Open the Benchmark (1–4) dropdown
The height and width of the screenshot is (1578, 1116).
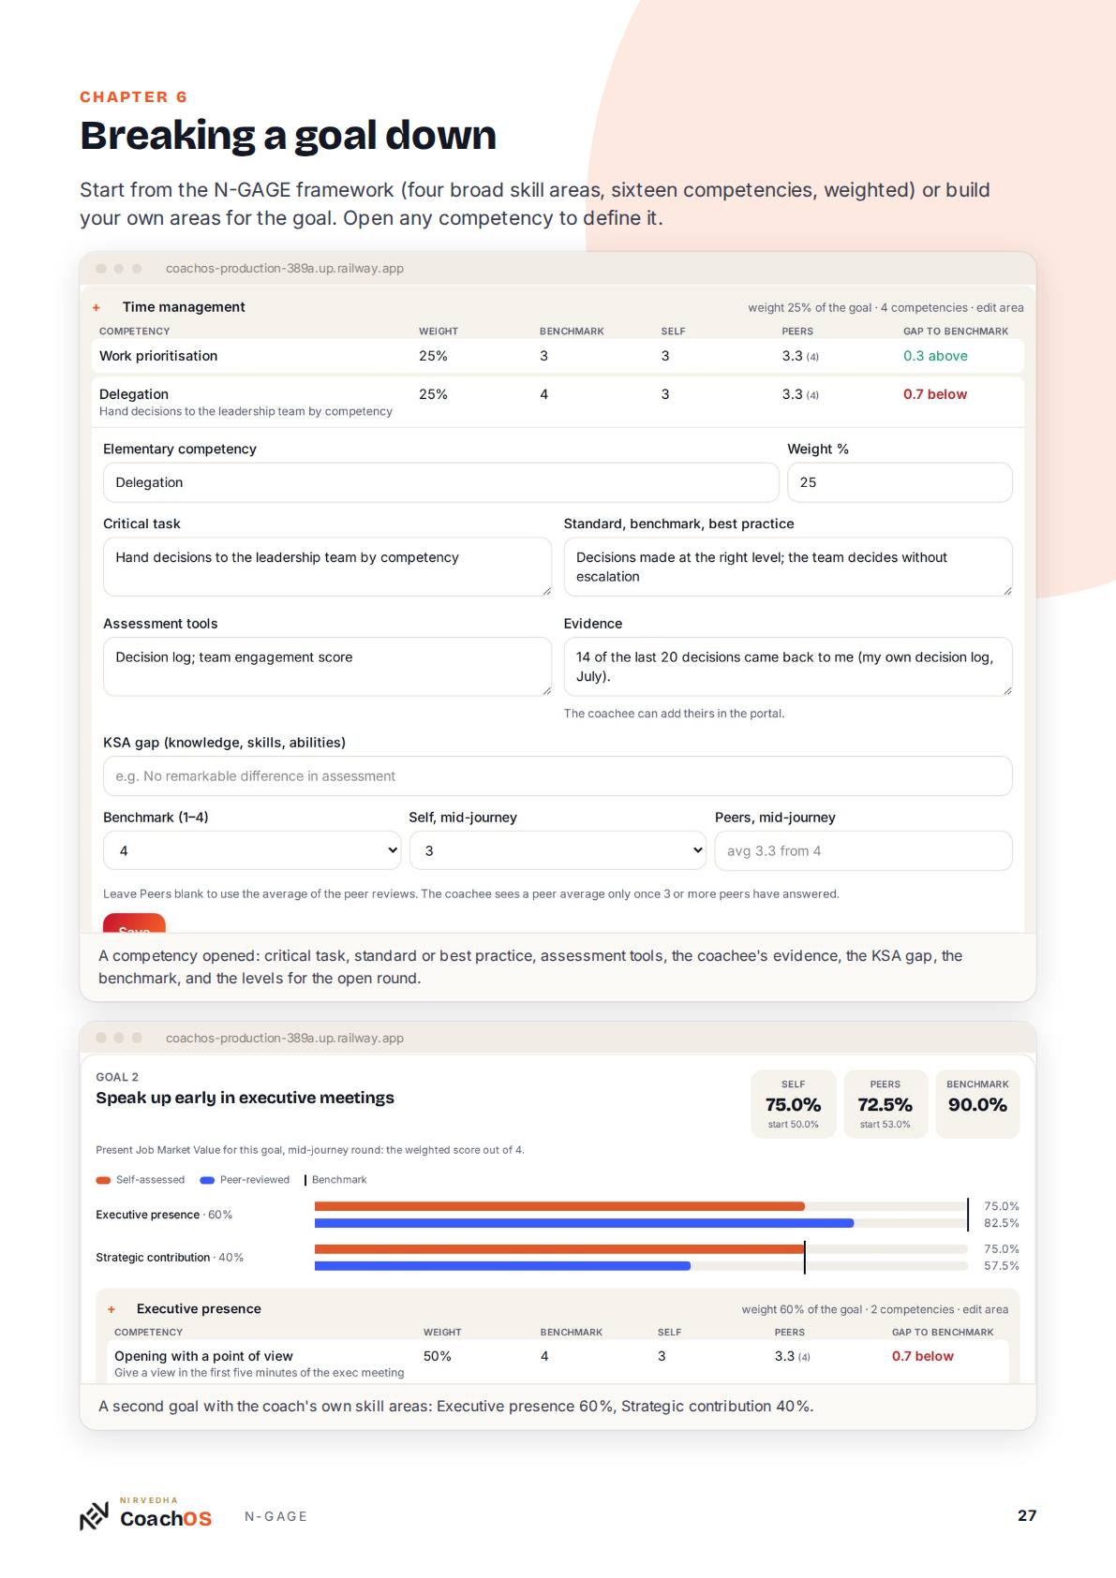(x=252, y=850)
